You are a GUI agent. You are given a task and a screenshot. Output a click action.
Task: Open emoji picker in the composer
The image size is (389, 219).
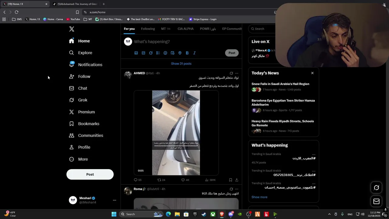pos(165,53)
